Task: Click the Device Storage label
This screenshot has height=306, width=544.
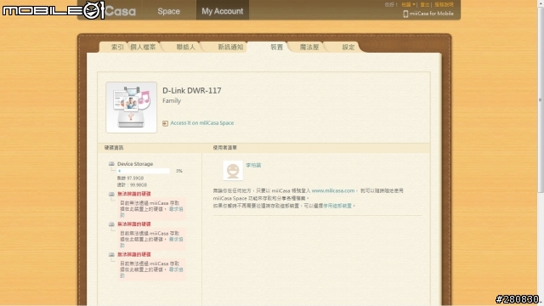Action: pyautogui.click(x=135, y=164)
